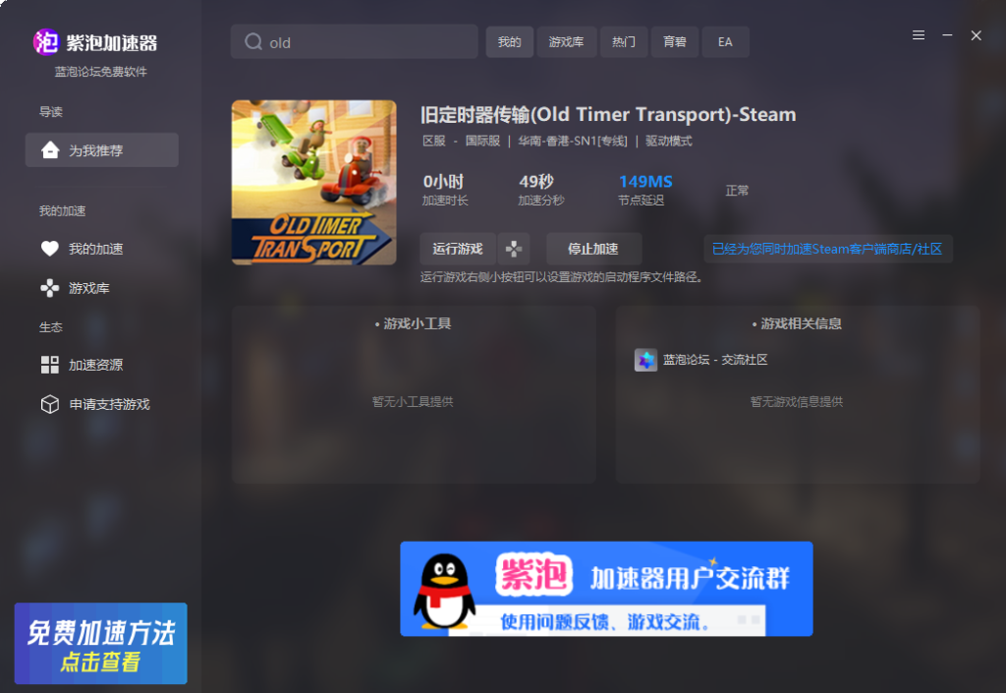The height and width of the screenshot is (693, 1006).
Task: Click the 正常 status text
Action: pos(737,191)
